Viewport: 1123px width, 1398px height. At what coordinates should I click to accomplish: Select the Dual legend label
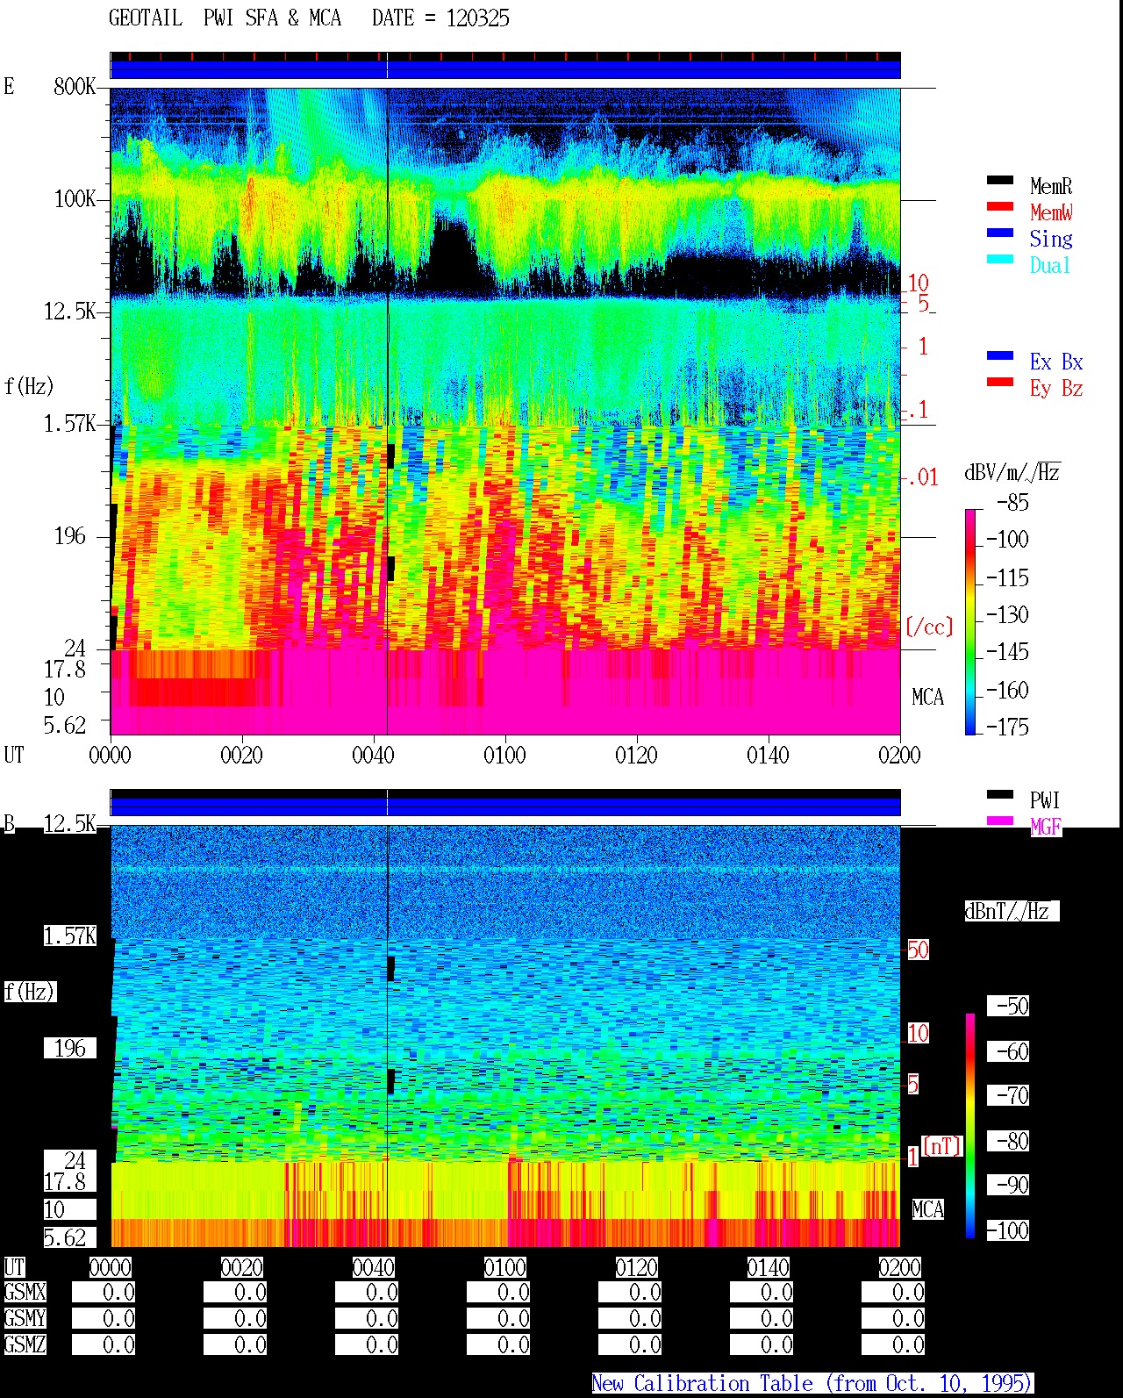click(x=1051, y=265)
